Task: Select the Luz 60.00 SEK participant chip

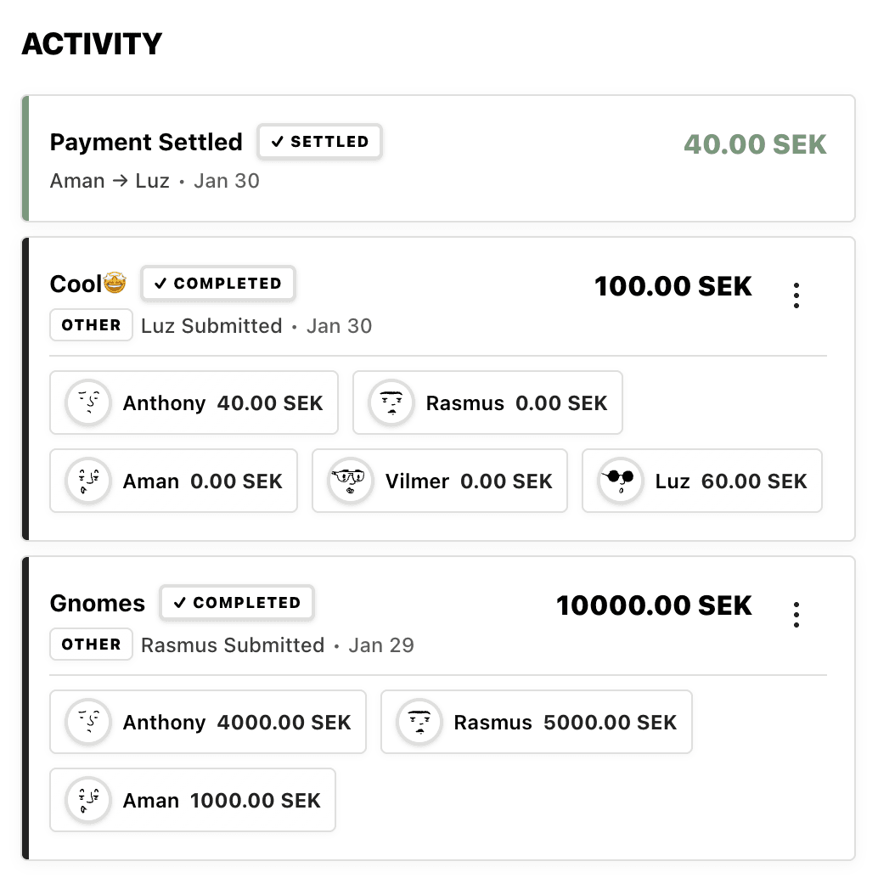Action: click(701, 481)
